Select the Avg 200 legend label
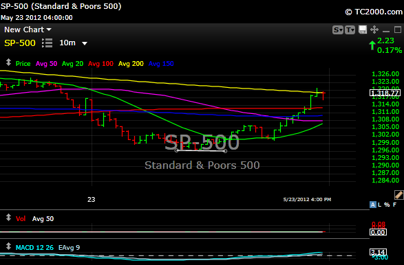Screen dimensions: 404x265 131,64
